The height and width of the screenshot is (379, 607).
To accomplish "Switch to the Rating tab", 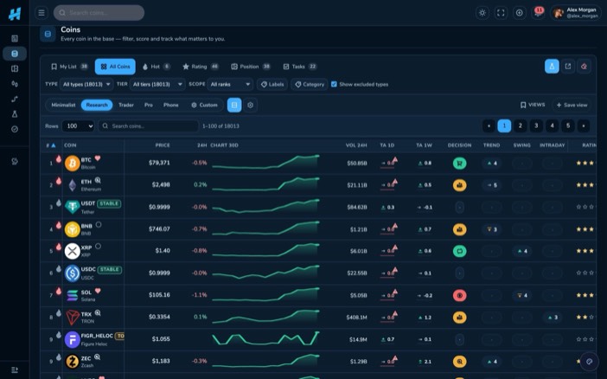I will (201, 67).
